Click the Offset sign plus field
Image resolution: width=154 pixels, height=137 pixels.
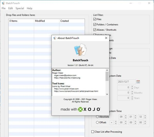[111, 122]
